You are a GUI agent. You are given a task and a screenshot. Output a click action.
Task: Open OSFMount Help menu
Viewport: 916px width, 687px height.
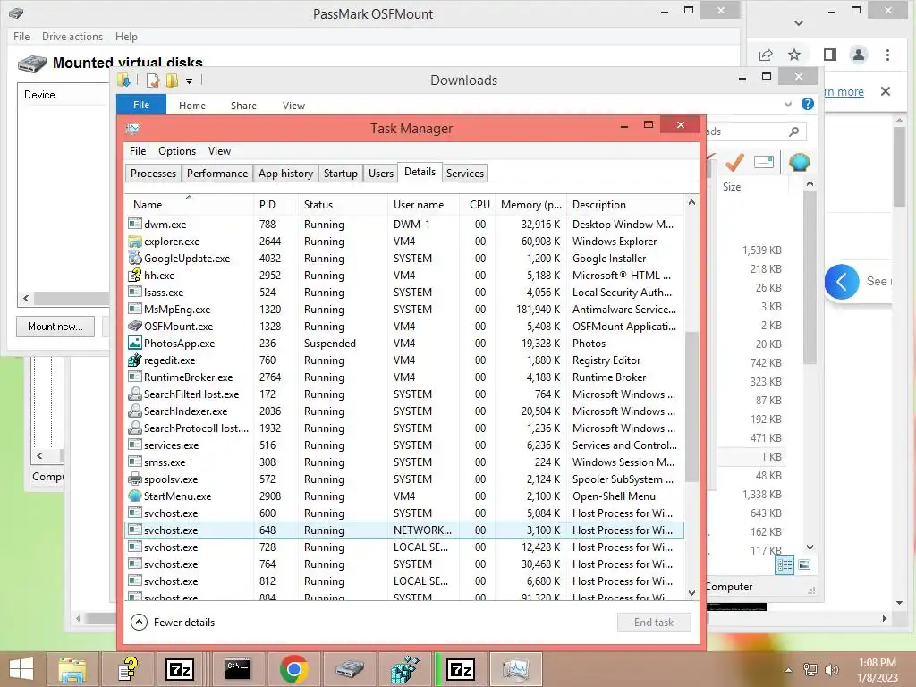pyautogui.click(x=126, y=36)
